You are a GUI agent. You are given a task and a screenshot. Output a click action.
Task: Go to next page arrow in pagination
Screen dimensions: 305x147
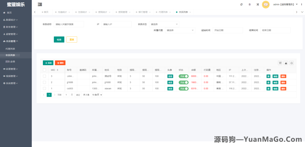coord(55,95)
